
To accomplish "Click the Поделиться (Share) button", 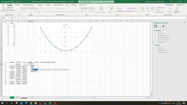I will click(180, 5).
